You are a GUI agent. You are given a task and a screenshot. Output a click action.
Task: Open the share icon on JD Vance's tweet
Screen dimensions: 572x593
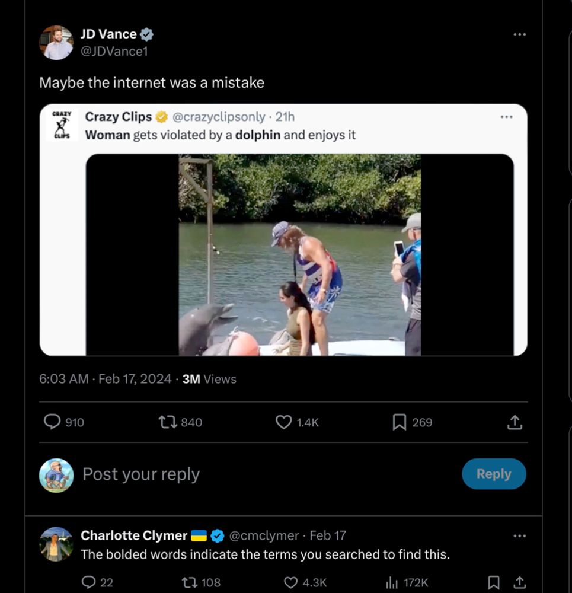(x=515, y=422)
